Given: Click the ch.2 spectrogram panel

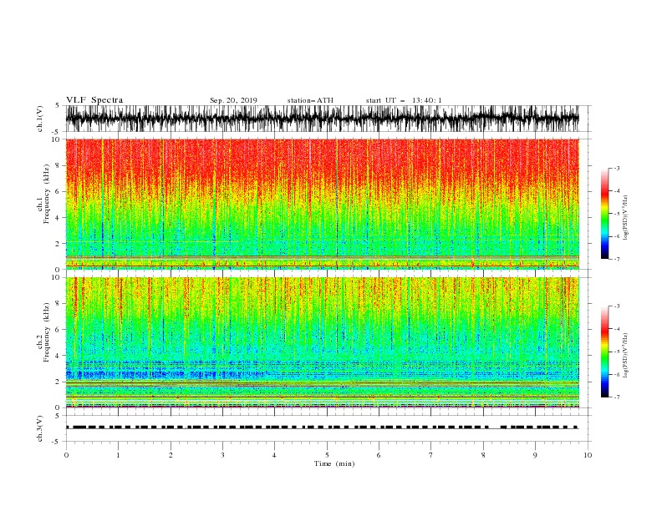Looking at the screenshot, I should (323, 342).
